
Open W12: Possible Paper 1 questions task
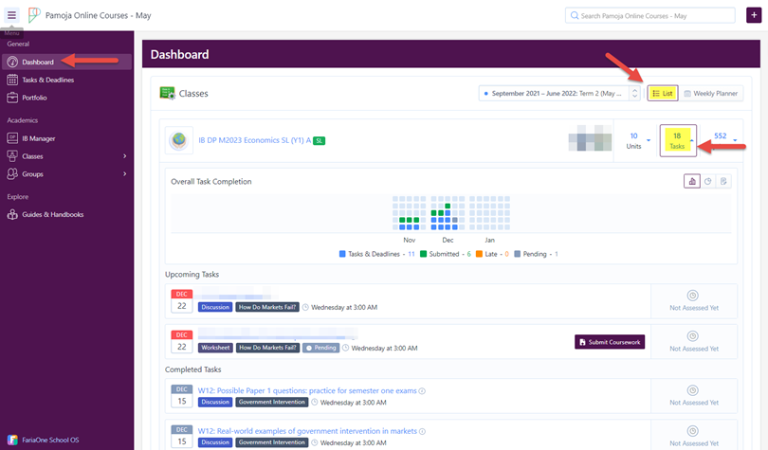[307, 391]
